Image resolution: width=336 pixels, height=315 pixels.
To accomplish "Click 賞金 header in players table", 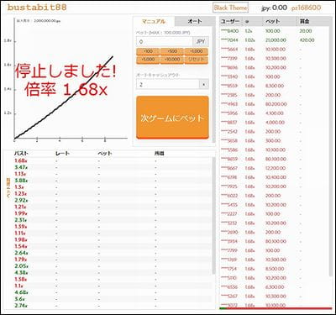I will pyautogui.click(x=304, y=22).
